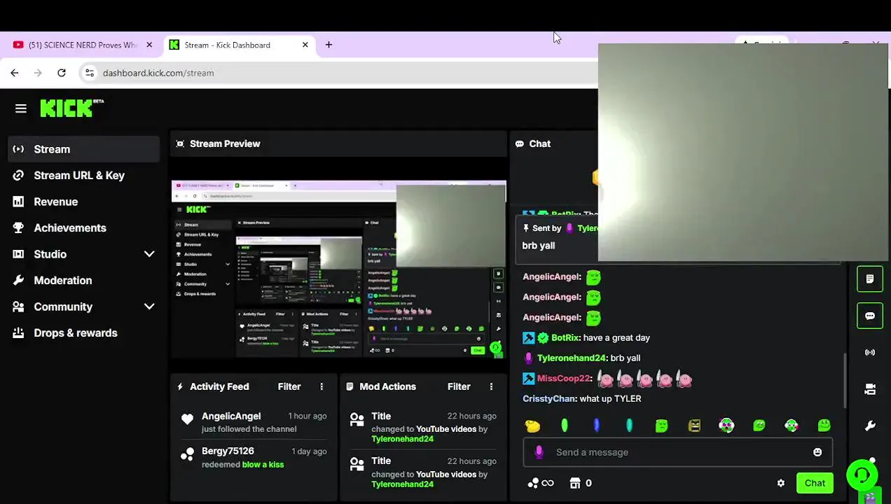View site information icon in address bar
The width and height of the screenshot is (891, 504).
tap(89, 73)
